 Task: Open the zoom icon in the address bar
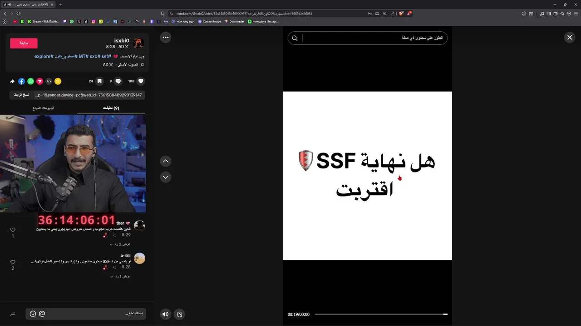pyautogui.click(x=385, y=14)
